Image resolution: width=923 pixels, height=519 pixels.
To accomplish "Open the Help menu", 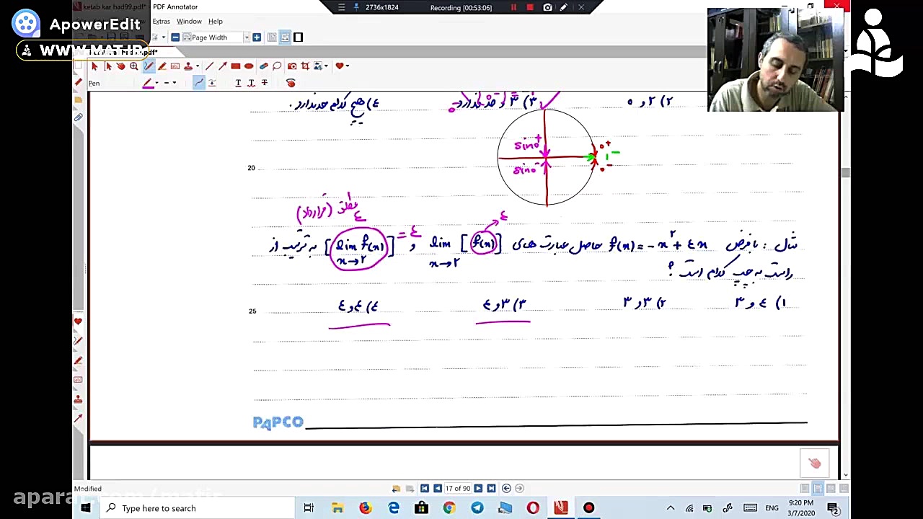I will [215, 22].
